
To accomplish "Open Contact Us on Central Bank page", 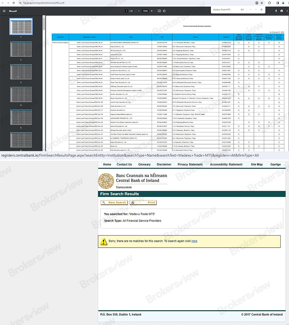I will point(124,164).
